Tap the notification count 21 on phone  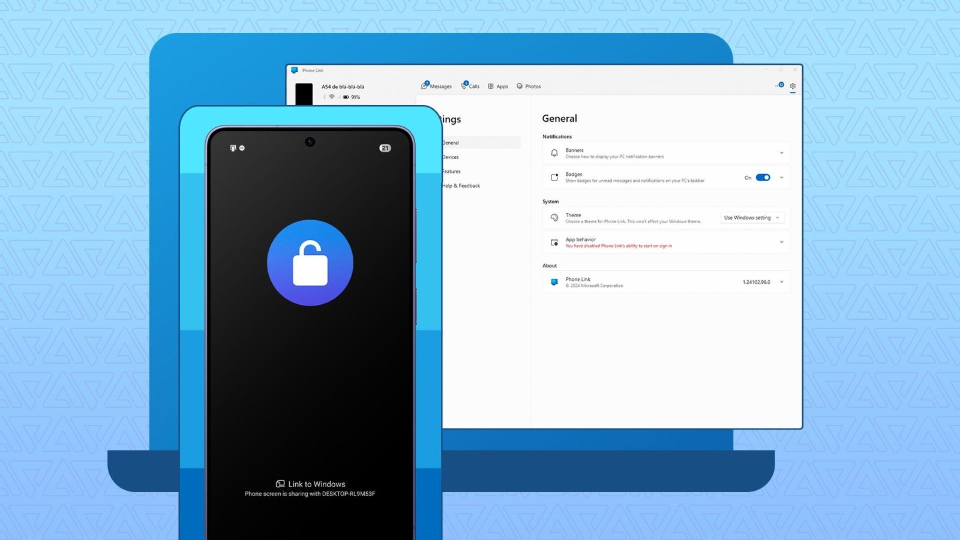point(385,148)
